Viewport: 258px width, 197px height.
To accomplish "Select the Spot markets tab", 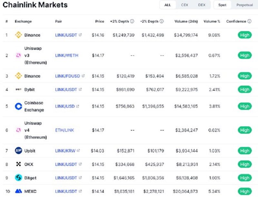I will point(222,5).
